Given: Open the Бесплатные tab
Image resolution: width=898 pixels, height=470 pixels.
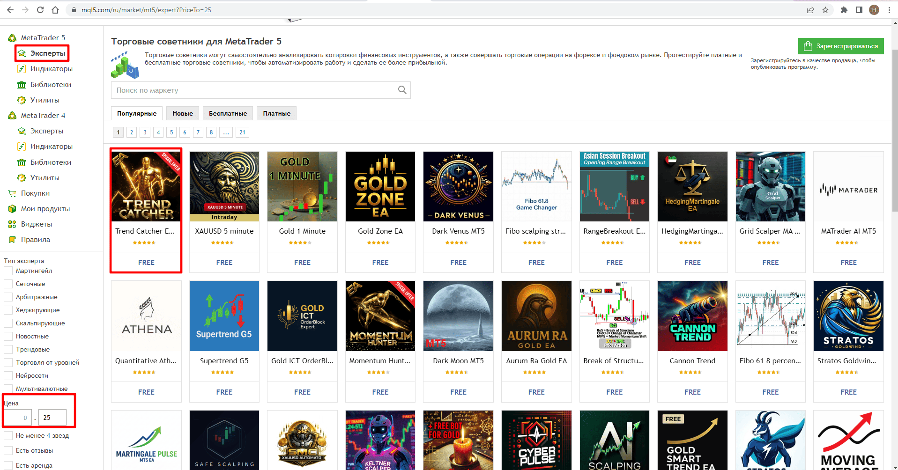Looking at the screenshot, I should pos(228,113).
